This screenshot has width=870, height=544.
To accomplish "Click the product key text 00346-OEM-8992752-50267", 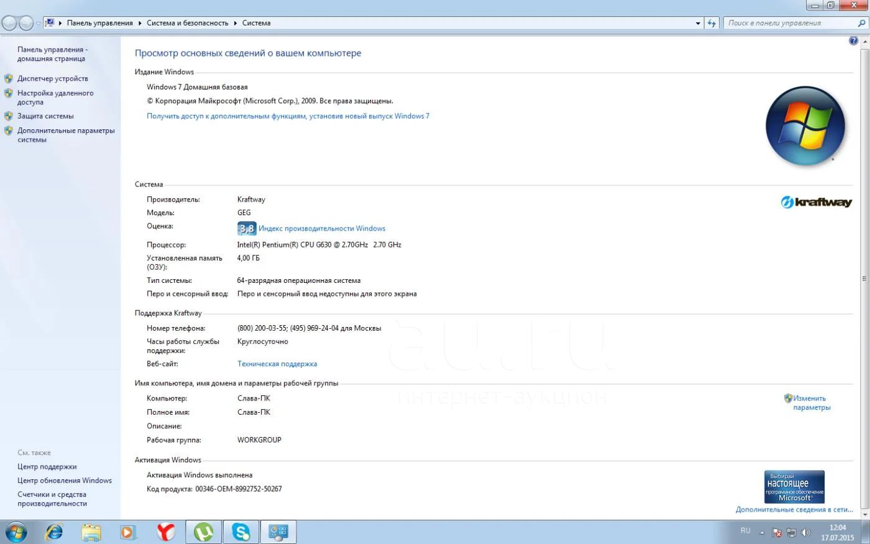I will point(239,489).
